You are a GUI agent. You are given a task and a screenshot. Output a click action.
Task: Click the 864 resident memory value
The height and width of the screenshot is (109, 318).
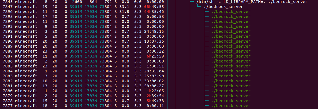tap(93, 2)
